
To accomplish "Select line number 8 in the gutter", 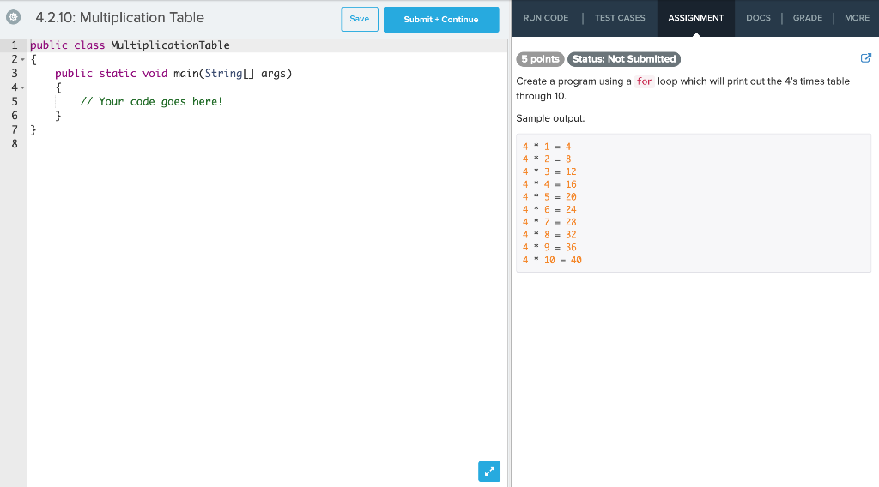I will point(15,144).
